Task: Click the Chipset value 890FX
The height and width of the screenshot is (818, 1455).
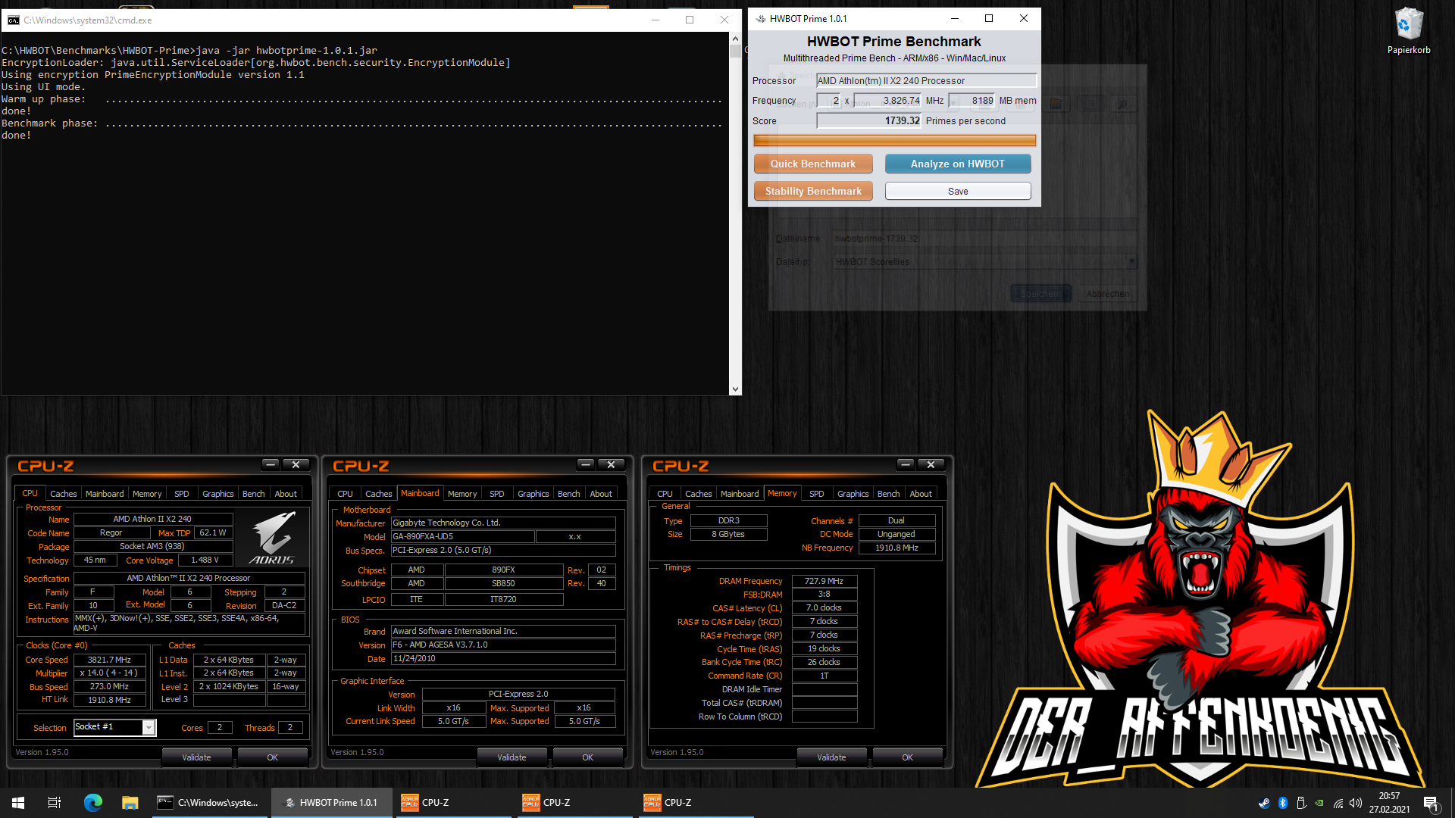Action: (x=503, y=570)
